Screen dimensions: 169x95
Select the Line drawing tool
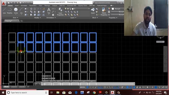[x=4, y=11]
